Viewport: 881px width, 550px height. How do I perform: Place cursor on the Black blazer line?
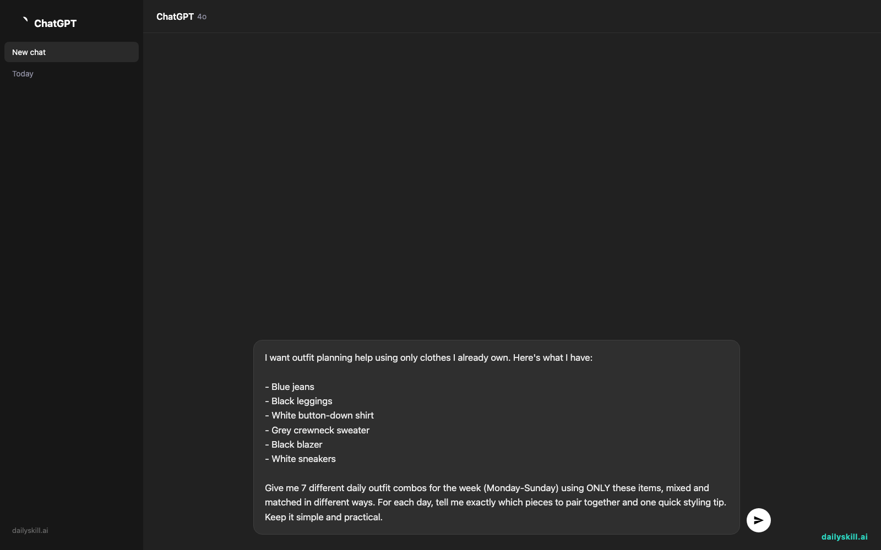coord(293,444)
